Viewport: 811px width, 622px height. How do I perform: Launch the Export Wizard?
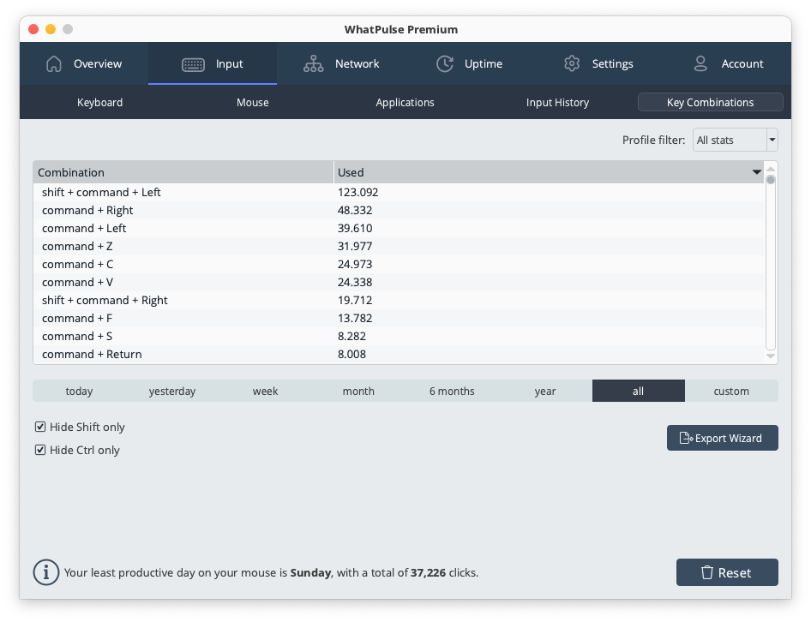pyautogui.click(x=722, y=438)
